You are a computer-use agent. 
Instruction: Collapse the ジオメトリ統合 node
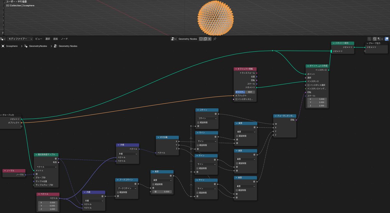333,43
